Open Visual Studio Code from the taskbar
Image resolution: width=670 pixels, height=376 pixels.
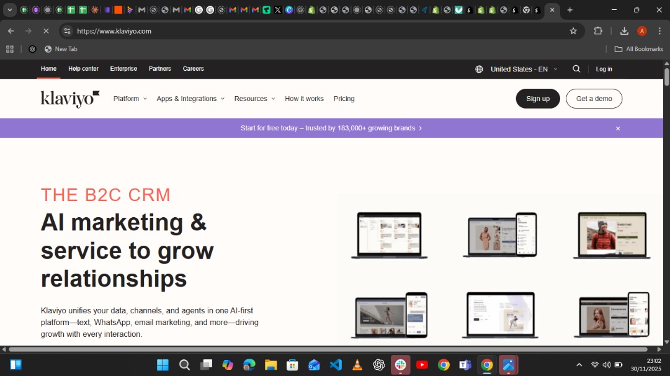[336, 365]
